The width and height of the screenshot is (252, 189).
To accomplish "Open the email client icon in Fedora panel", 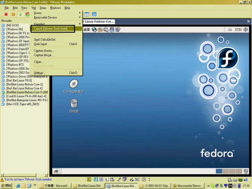I will [x=100, y=30].
